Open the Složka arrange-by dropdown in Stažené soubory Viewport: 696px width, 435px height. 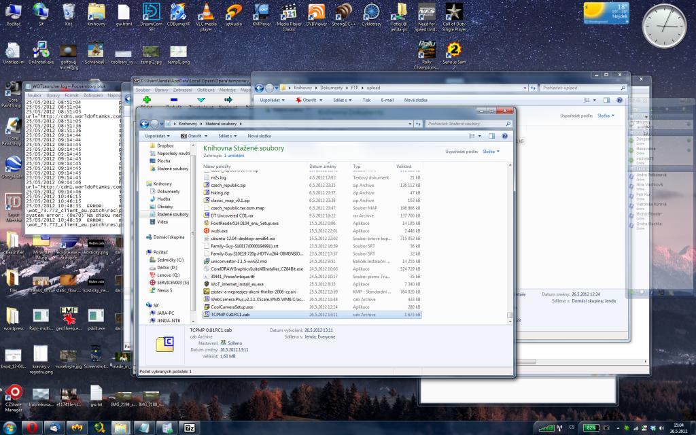click(491, 152)
